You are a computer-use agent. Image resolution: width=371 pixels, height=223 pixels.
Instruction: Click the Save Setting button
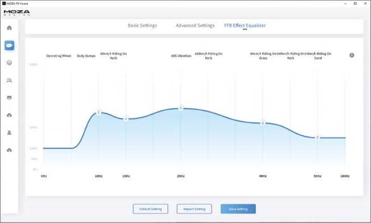point(238,209)
